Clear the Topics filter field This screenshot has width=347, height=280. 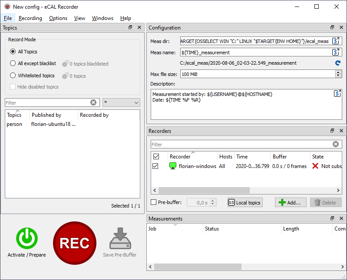coord(93,102)
